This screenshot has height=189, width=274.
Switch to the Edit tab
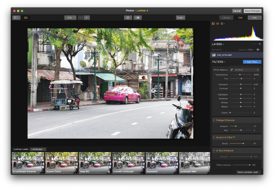240,18
